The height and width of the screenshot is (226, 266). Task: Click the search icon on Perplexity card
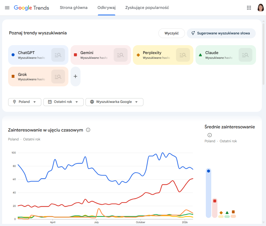pyautogui.click(x=183, y=55)
